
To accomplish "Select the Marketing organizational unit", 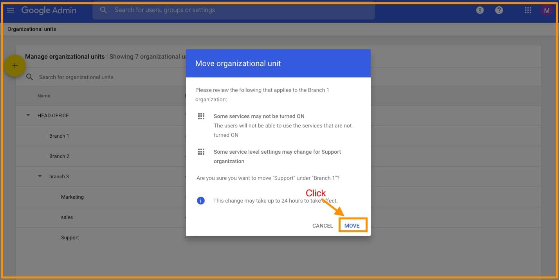I will click(x=72, y=197).
